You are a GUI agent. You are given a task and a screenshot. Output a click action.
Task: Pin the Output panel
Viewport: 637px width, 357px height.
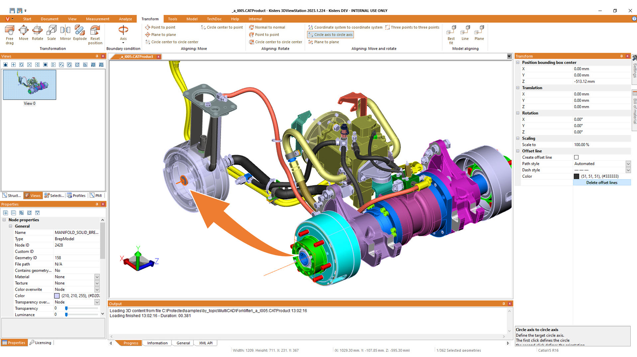point(503,304)
